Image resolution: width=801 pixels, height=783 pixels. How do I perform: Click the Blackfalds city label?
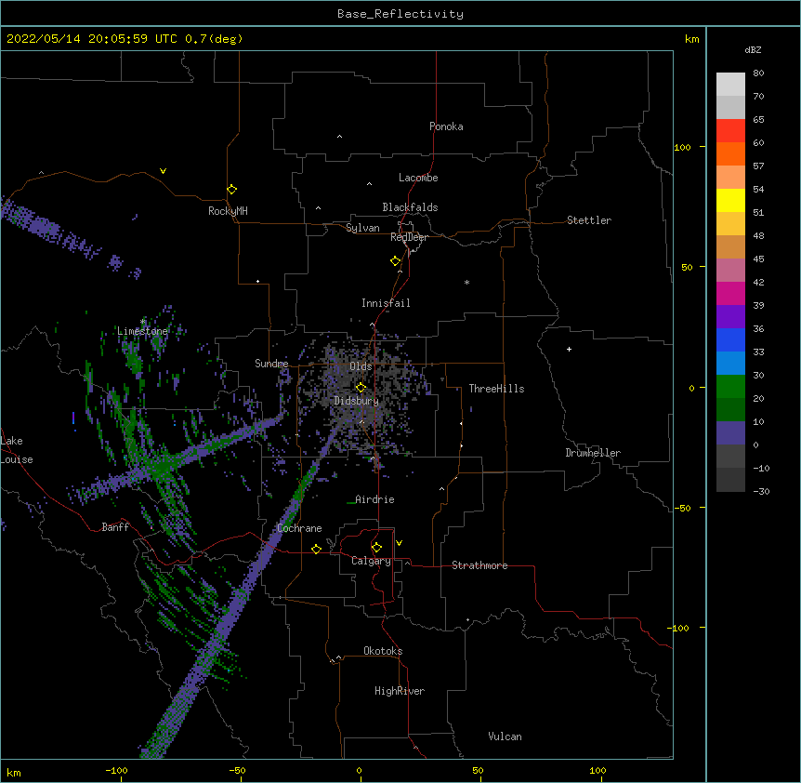click(410, 207)
